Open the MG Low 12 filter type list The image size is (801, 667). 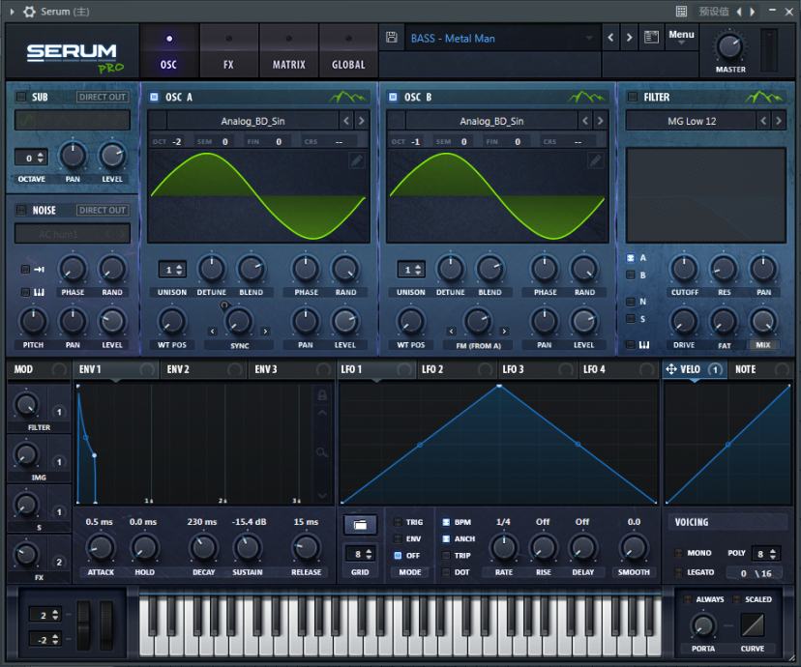(691, 121)
